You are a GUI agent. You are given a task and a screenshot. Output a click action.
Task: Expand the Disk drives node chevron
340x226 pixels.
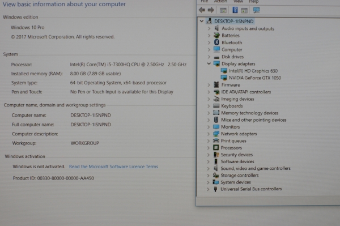pyautogui.click(x=209, y=57)
